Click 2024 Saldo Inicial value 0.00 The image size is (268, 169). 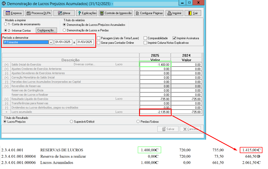(x=186, y=65)
